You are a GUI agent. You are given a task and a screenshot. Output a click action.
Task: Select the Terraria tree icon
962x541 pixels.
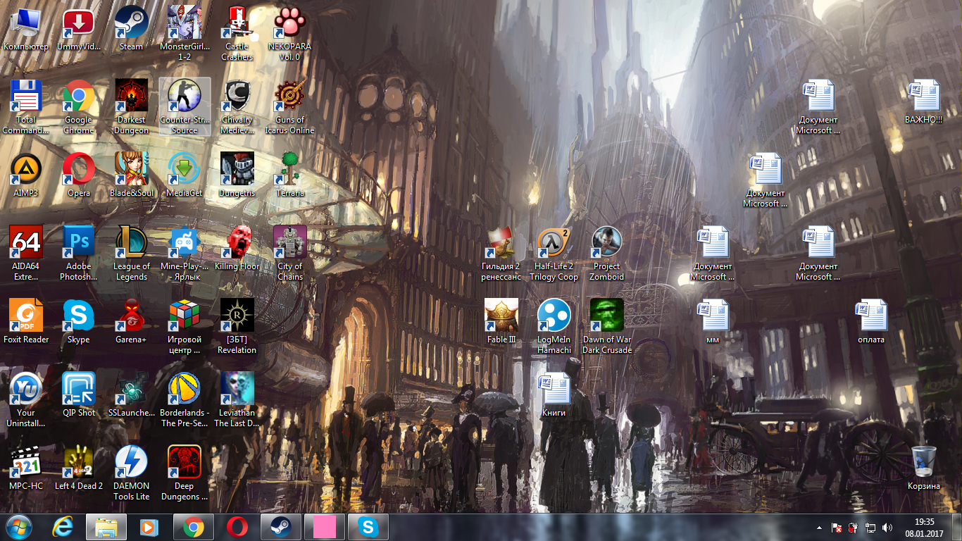[x=290, y=176]
